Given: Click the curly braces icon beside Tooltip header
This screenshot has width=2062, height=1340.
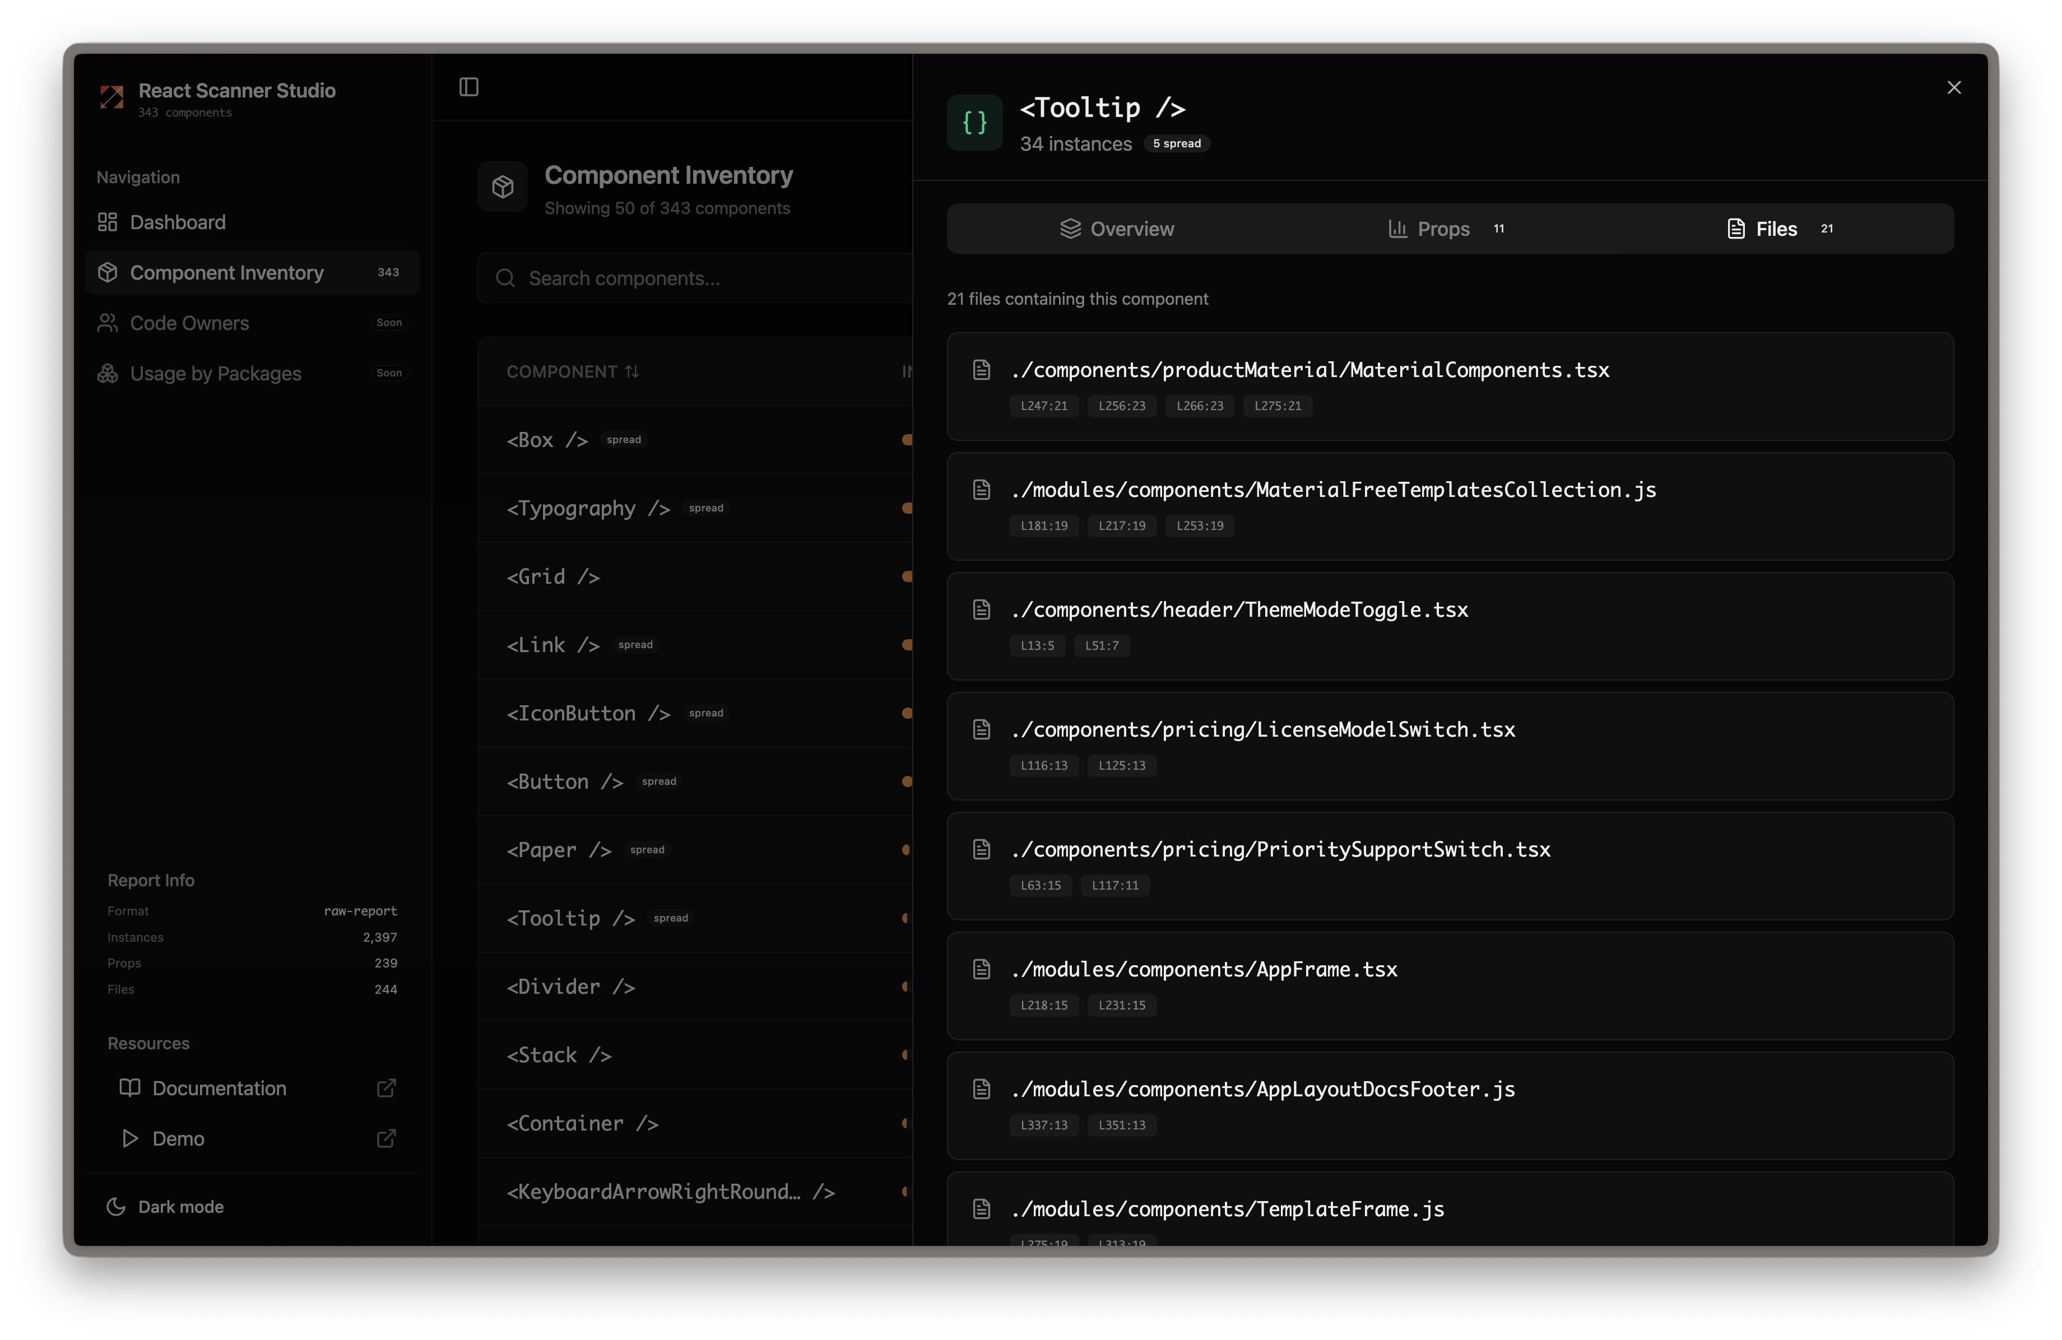Looking at the screenshot, I should coord(974,122).
